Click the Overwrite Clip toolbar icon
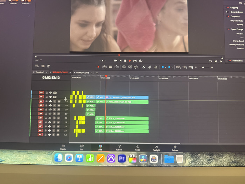Screen dimensions: 245x184 (130, 67)
